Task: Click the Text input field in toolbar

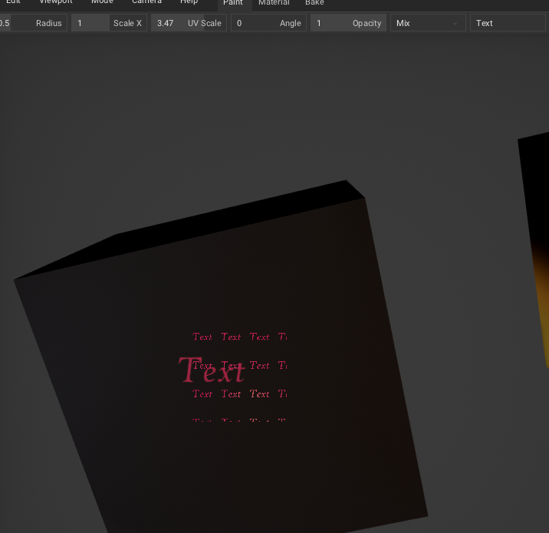Action: pyautogui.click(x=508, y=23)
